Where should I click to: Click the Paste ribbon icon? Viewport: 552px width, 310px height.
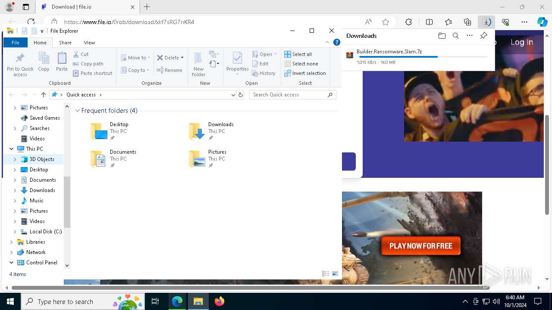click(x=62, y=62)
